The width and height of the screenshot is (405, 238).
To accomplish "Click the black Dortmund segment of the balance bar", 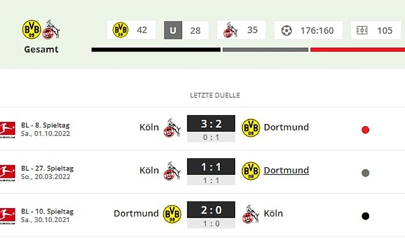I will point(156,50).
